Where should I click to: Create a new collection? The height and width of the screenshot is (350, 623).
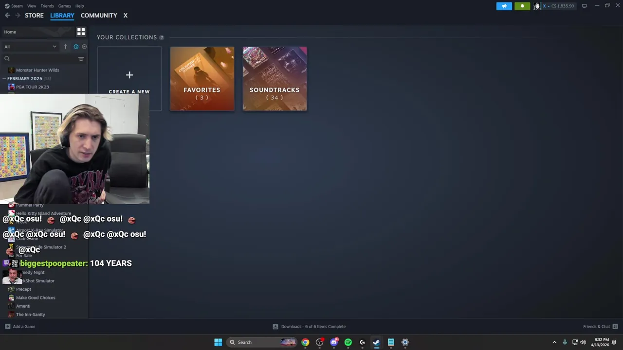click(129, 79)
